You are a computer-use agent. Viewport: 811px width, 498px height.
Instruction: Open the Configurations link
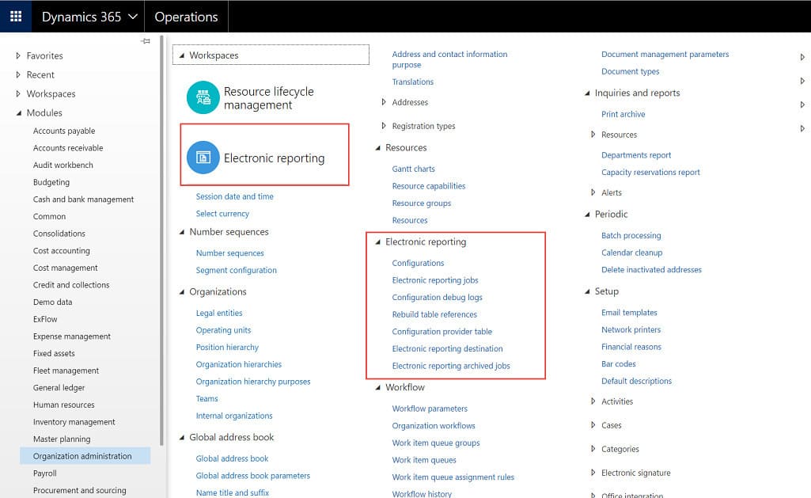(418, 262)
